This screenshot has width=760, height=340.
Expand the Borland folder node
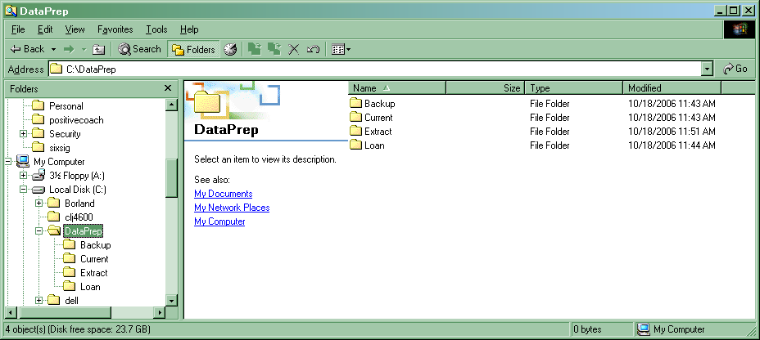(38, 204)
